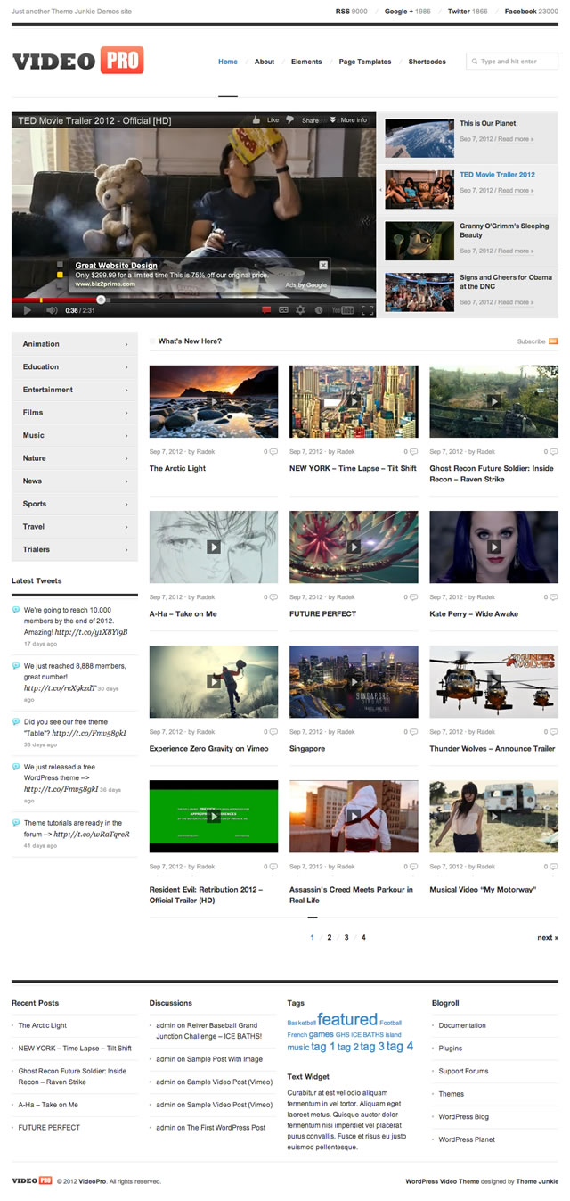Expand the Entertainment category

[75, 390]
